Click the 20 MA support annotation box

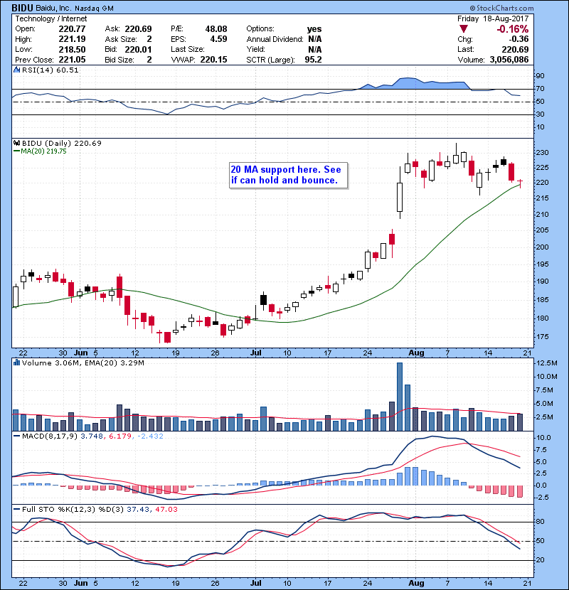pyautogui.click(x=288, y=175)
